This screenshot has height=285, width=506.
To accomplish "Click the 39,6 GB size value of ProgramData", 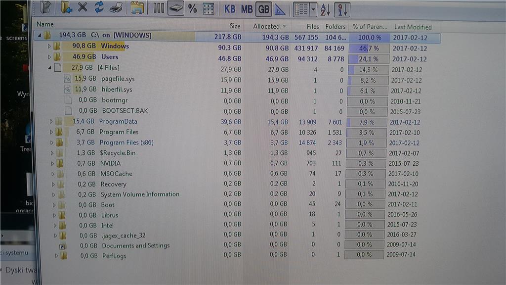I will pyautogui.click(x=231, y=122).
